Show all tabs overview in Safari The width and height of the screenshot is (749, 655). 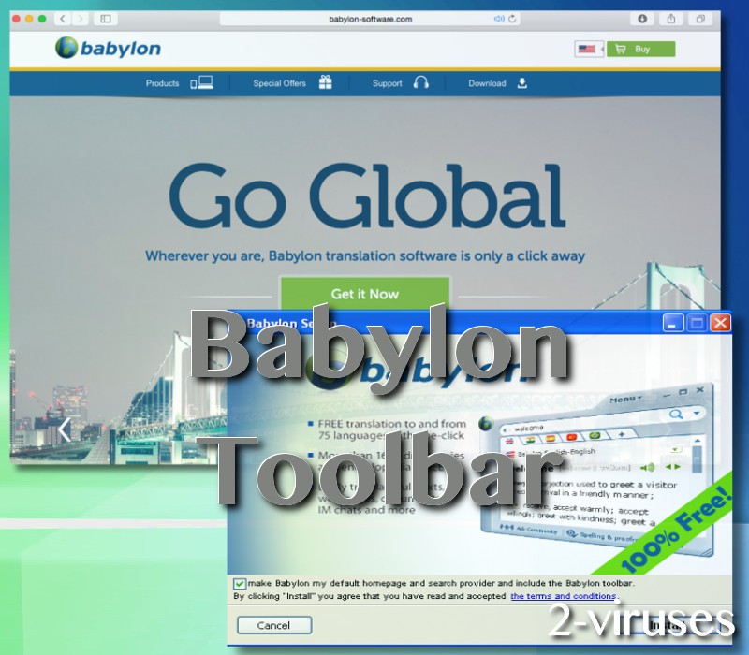700,19
